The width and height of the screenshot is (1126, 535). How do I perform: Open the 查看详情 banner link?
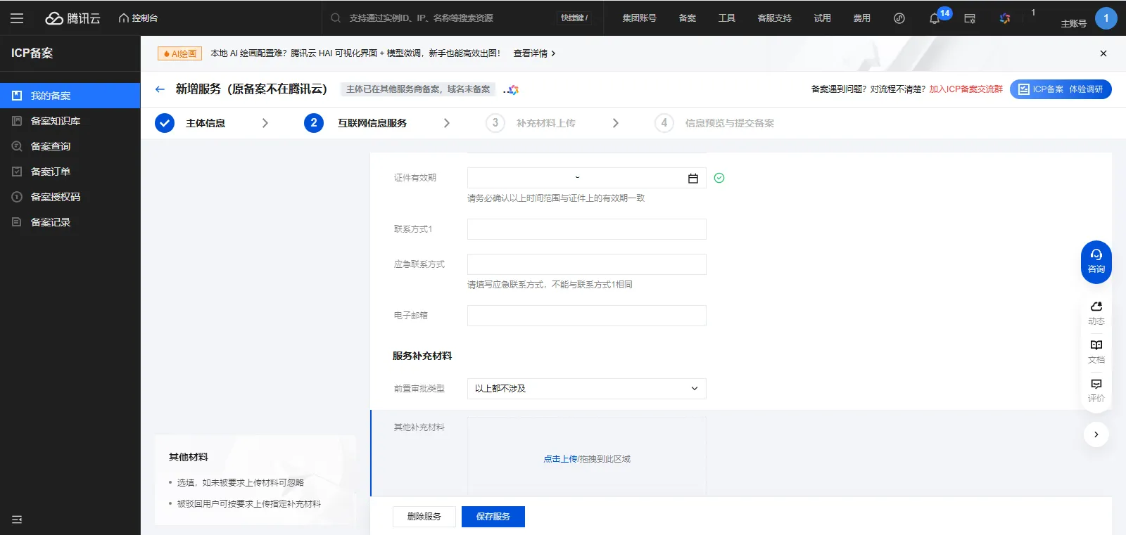(534, 53)
